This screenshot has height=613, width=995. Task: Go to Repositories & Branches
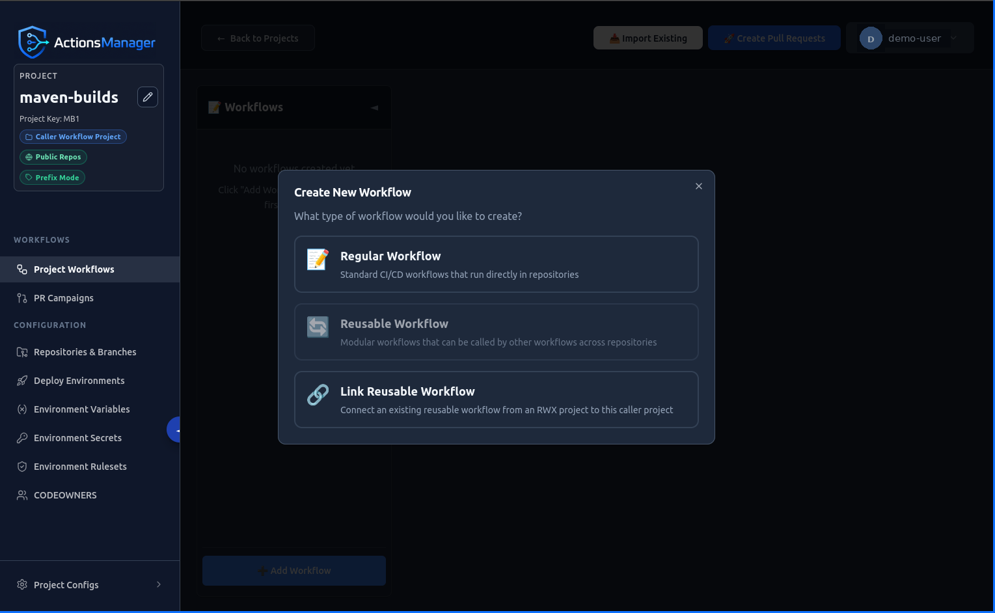(90, 352)
